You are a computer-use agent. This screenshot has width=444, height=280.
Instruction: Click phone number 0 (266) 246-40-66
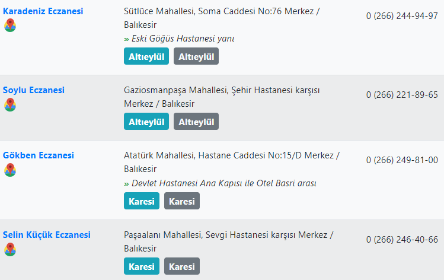402,240
